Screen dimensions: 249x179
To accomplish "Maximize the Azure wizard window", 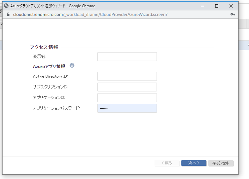I will point(216,6).
